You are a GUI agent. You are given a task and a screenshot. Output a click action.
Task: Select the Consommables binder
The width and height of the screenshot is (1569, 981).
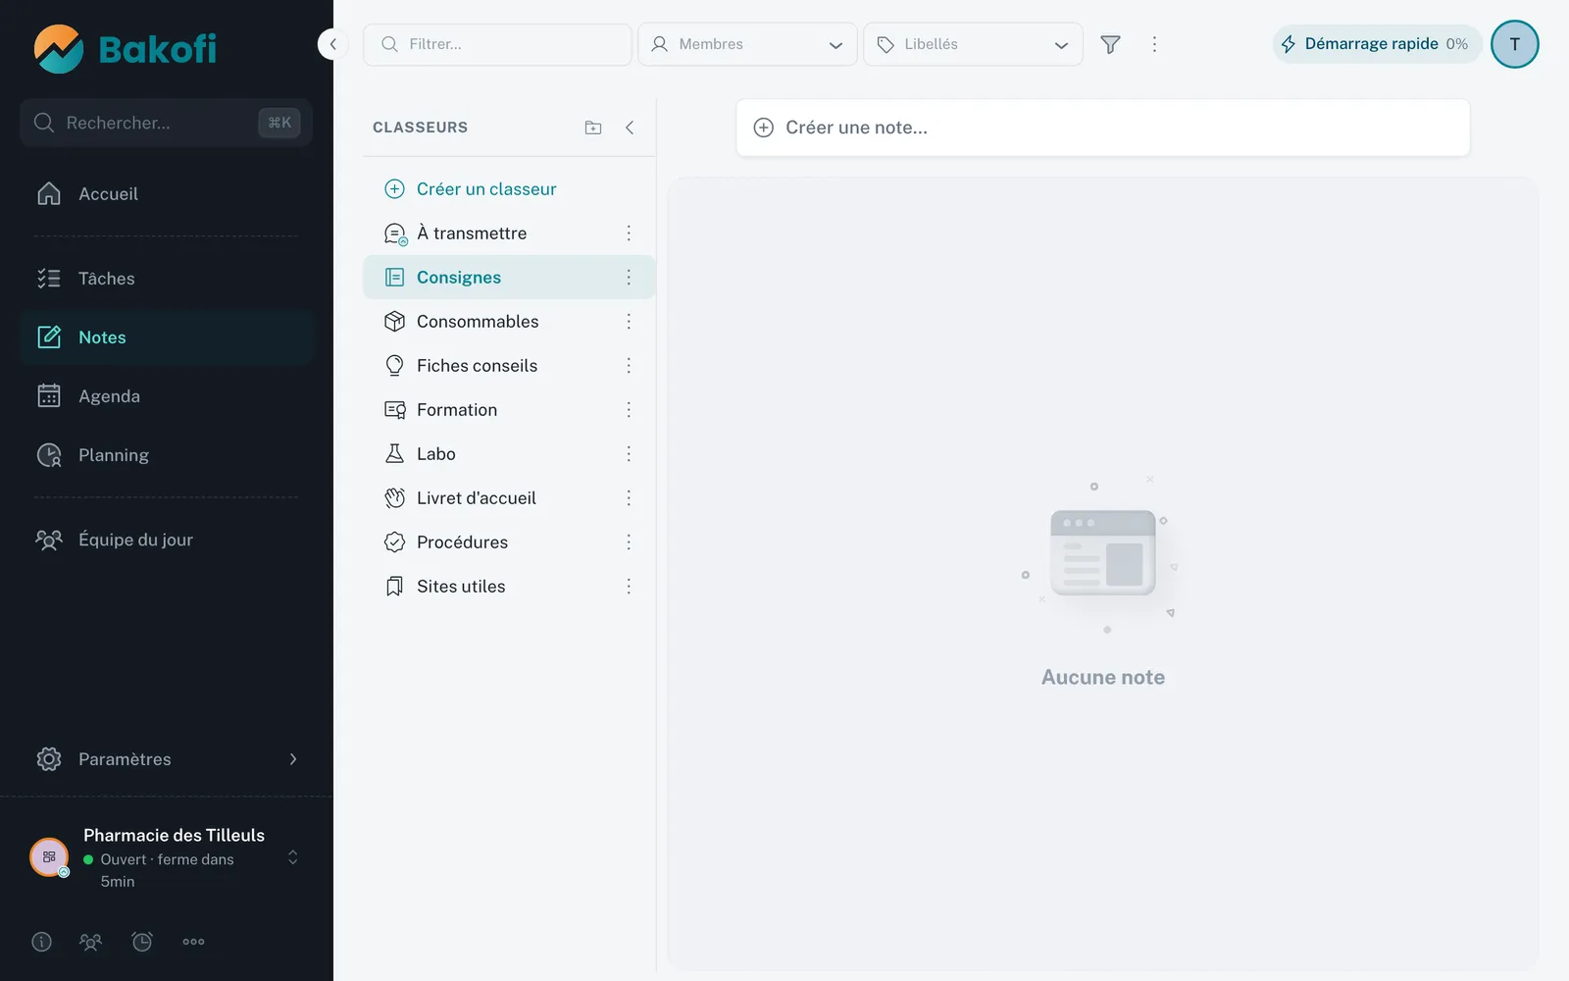[x=509, y=322]
